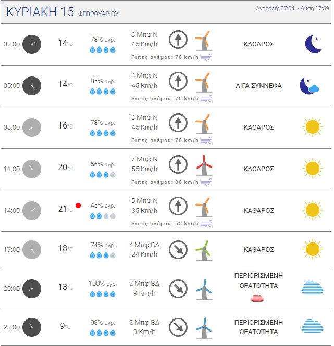Click the sun icon in the 08:00 row
The height and width of the screenshot is (346, 334).
coord(312,127)
